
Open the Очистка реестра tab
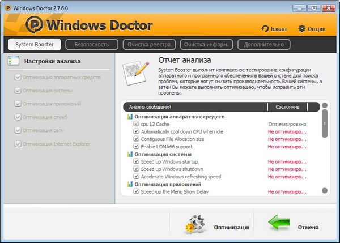[x=149, y=44]
